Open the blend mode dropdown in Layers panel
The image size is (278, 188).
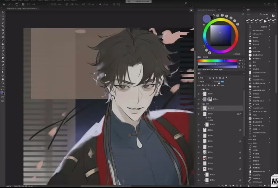(x=204, y=82)
